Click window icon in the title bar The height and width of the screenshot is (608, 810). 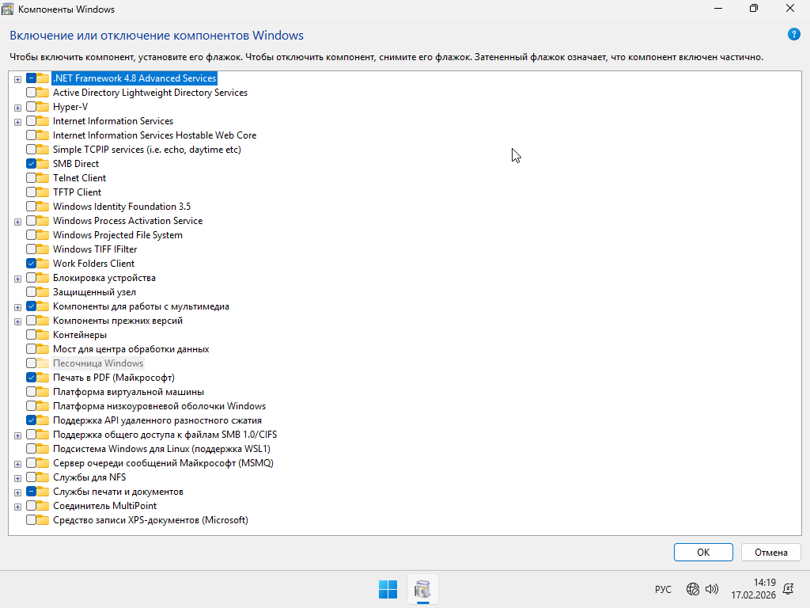[x=7, y=9]
